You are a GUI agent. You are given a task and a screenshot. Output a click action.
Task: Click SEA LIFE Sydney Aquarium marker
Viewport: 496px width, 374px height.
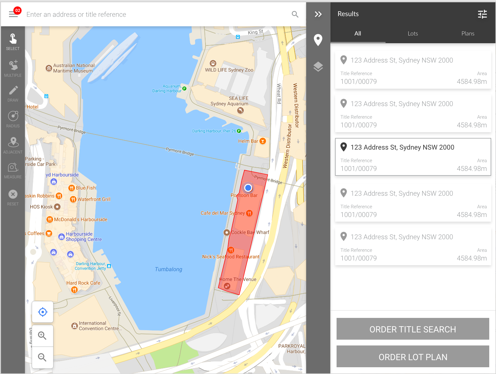pyautogui.click(x=240, y=111)
